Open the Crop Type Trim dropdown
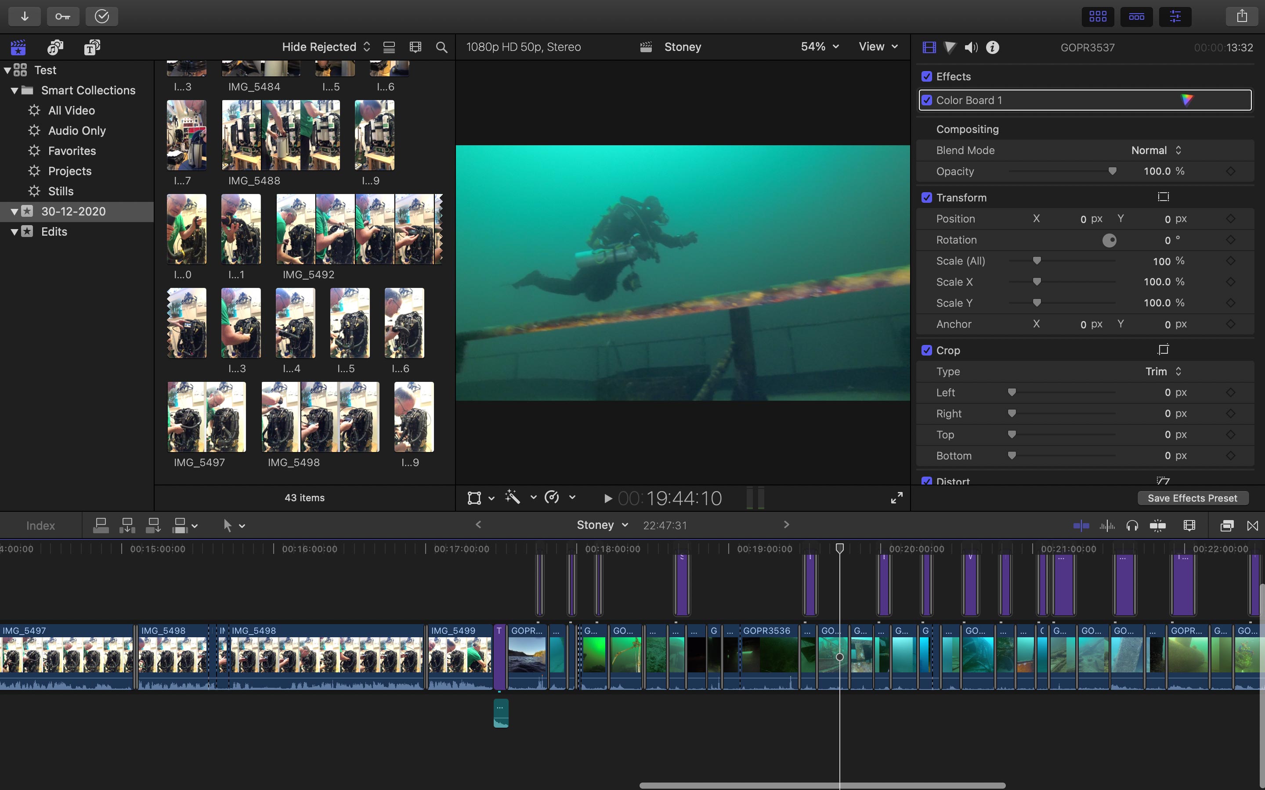The height and width of the screenshot is (790, 1265). [1163, 371]
